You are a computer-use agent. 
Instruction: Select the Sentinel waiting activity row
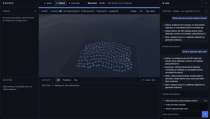click(x=99, y=85)
